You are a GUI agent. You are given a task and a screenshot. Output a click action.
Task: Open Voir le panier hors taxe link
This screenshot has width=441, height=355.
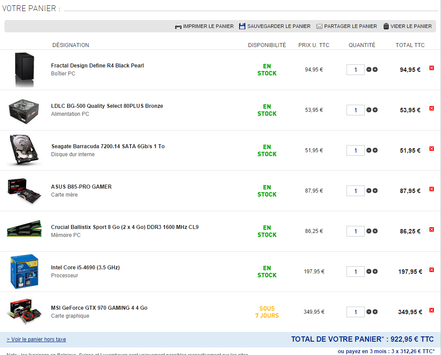36,339
